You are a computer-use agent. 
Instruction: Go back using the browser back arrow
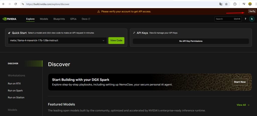coord(4,4)
